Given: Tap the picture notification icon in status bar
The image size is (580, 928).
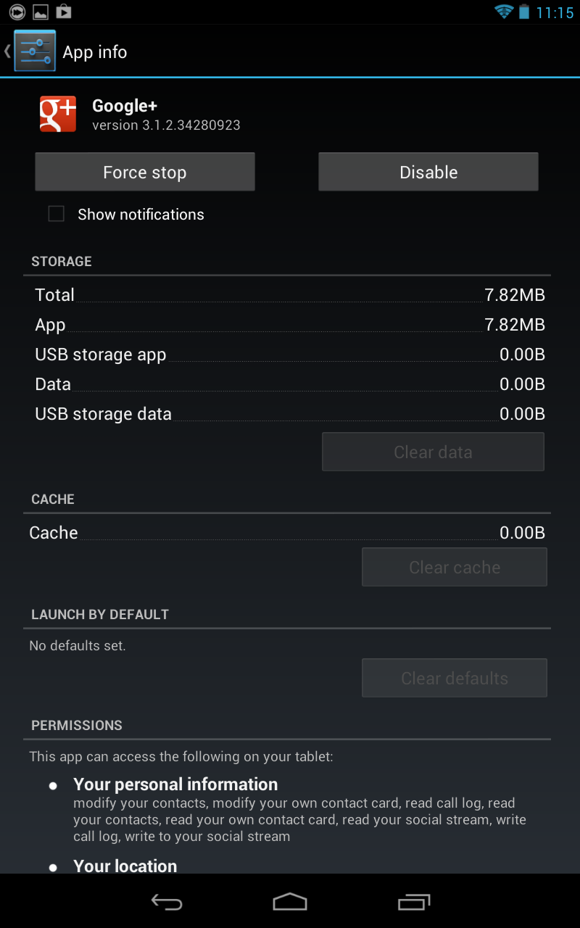Looking at the screenshot, I should [41, 12].
